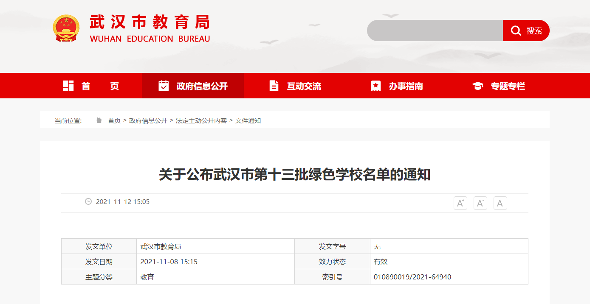This screenshot has height=304, width=590.
Task: Decrease font size with A- button
Action: (480, 203)
